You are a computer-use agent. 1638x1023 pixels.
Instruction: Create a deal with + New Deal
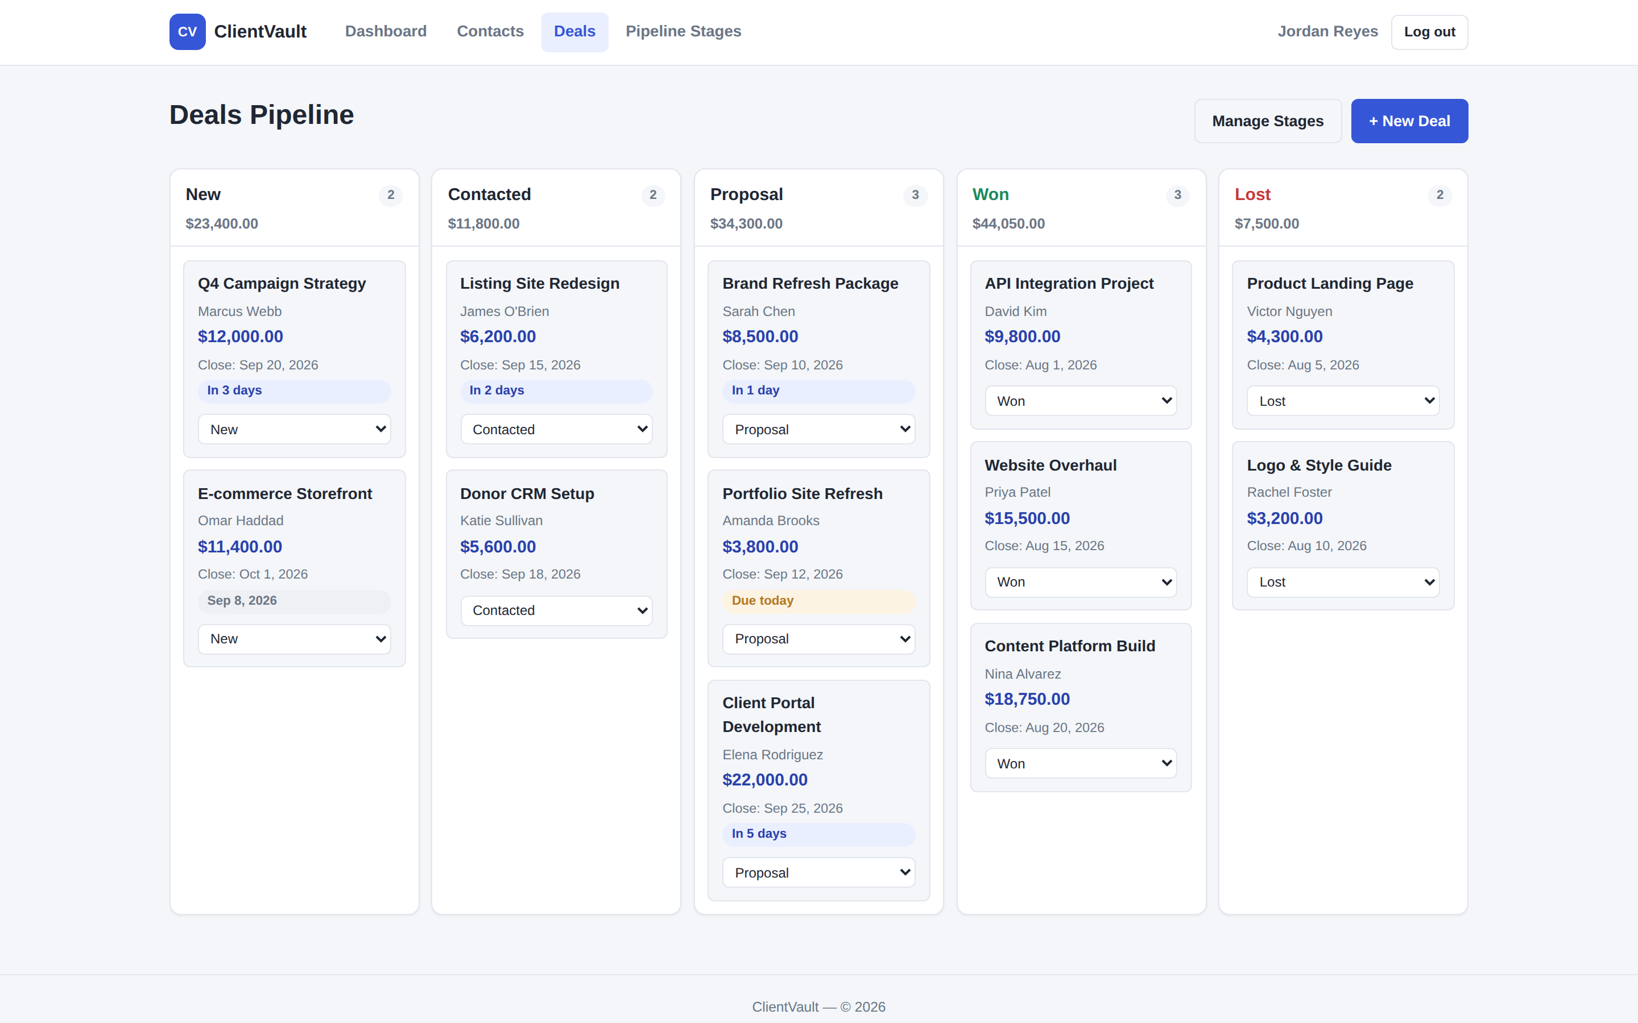(1409, 121)
